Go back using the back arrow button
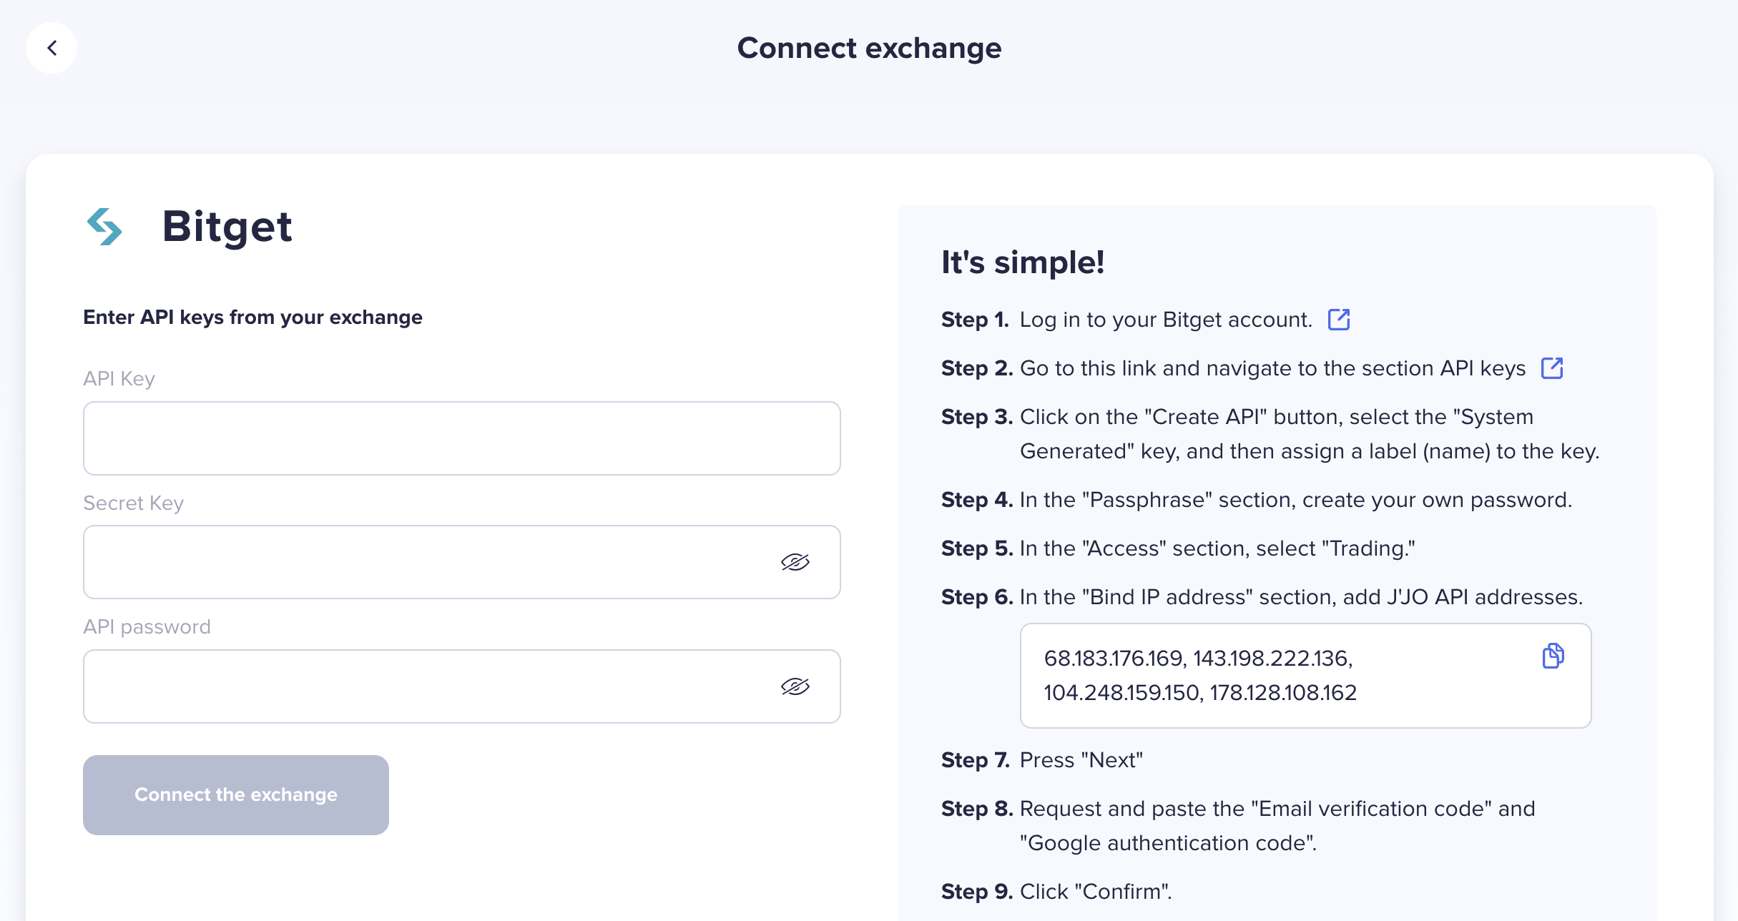The width and height of the screenshot is (1738, 921). tap(51, 48)
